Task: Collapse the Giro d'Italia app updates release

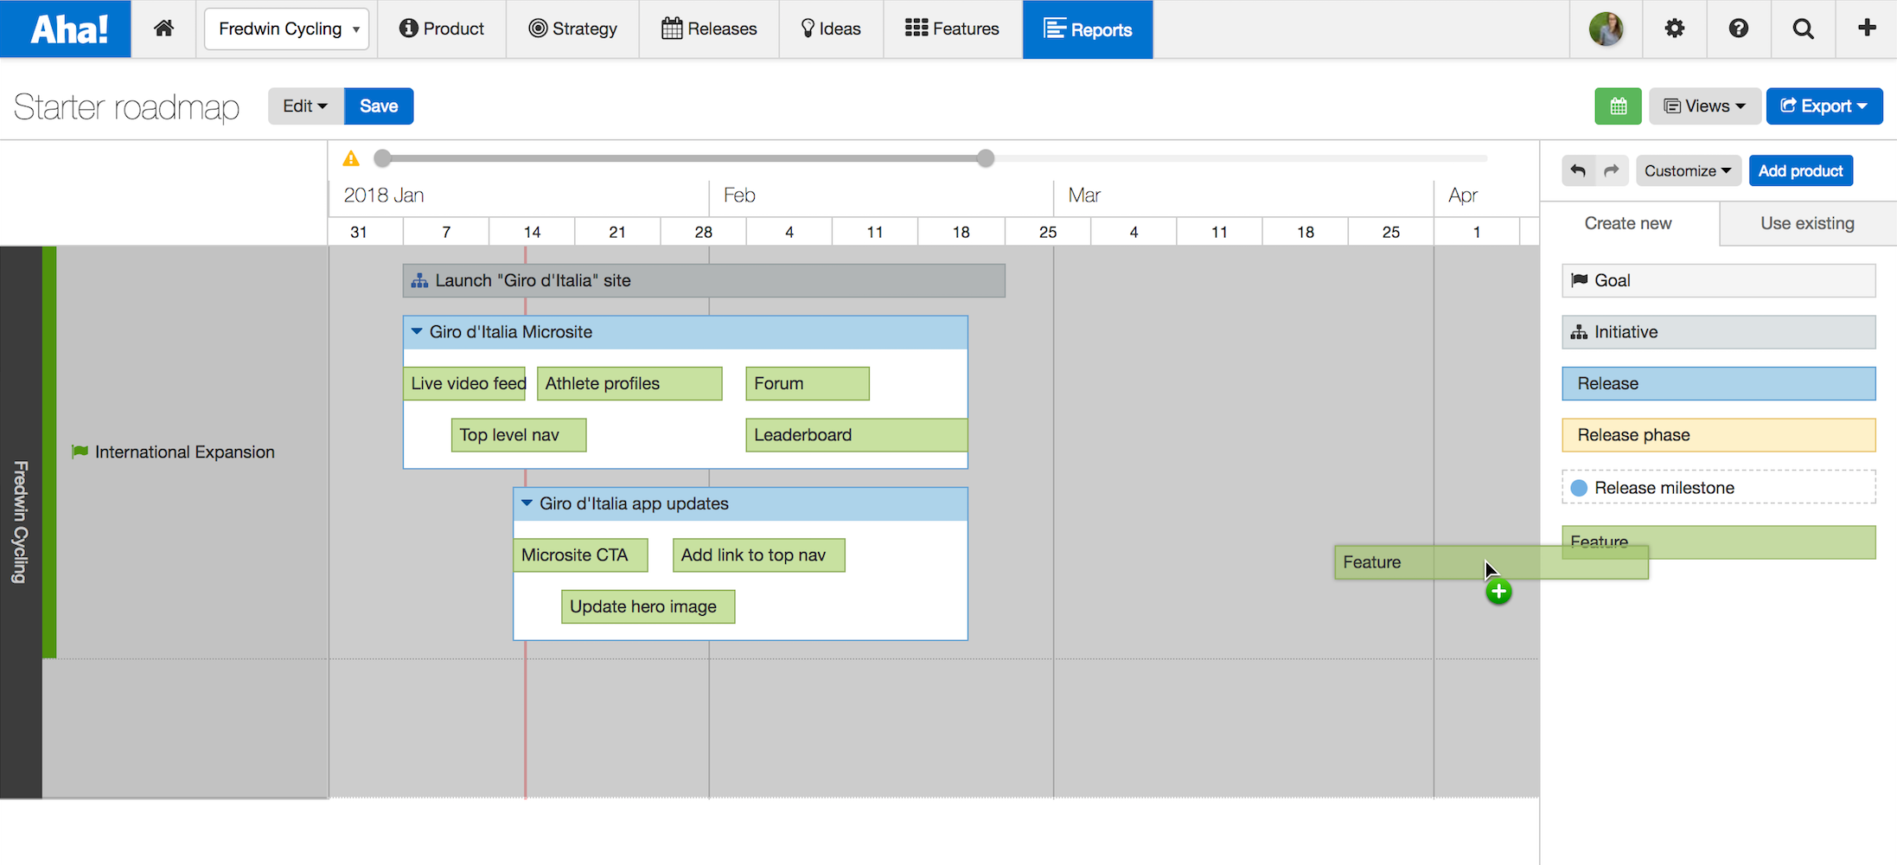Action: pyautogui.click(x=527, y=503)
